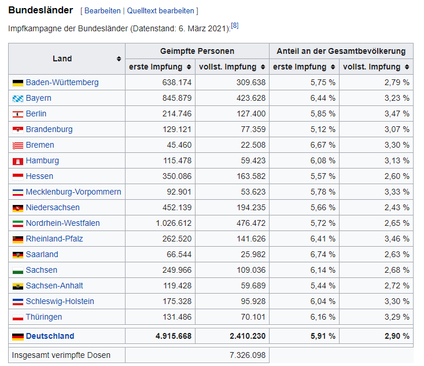Follow the bold Deutschland link
The image size is (424, 366).
pos(50,336)
